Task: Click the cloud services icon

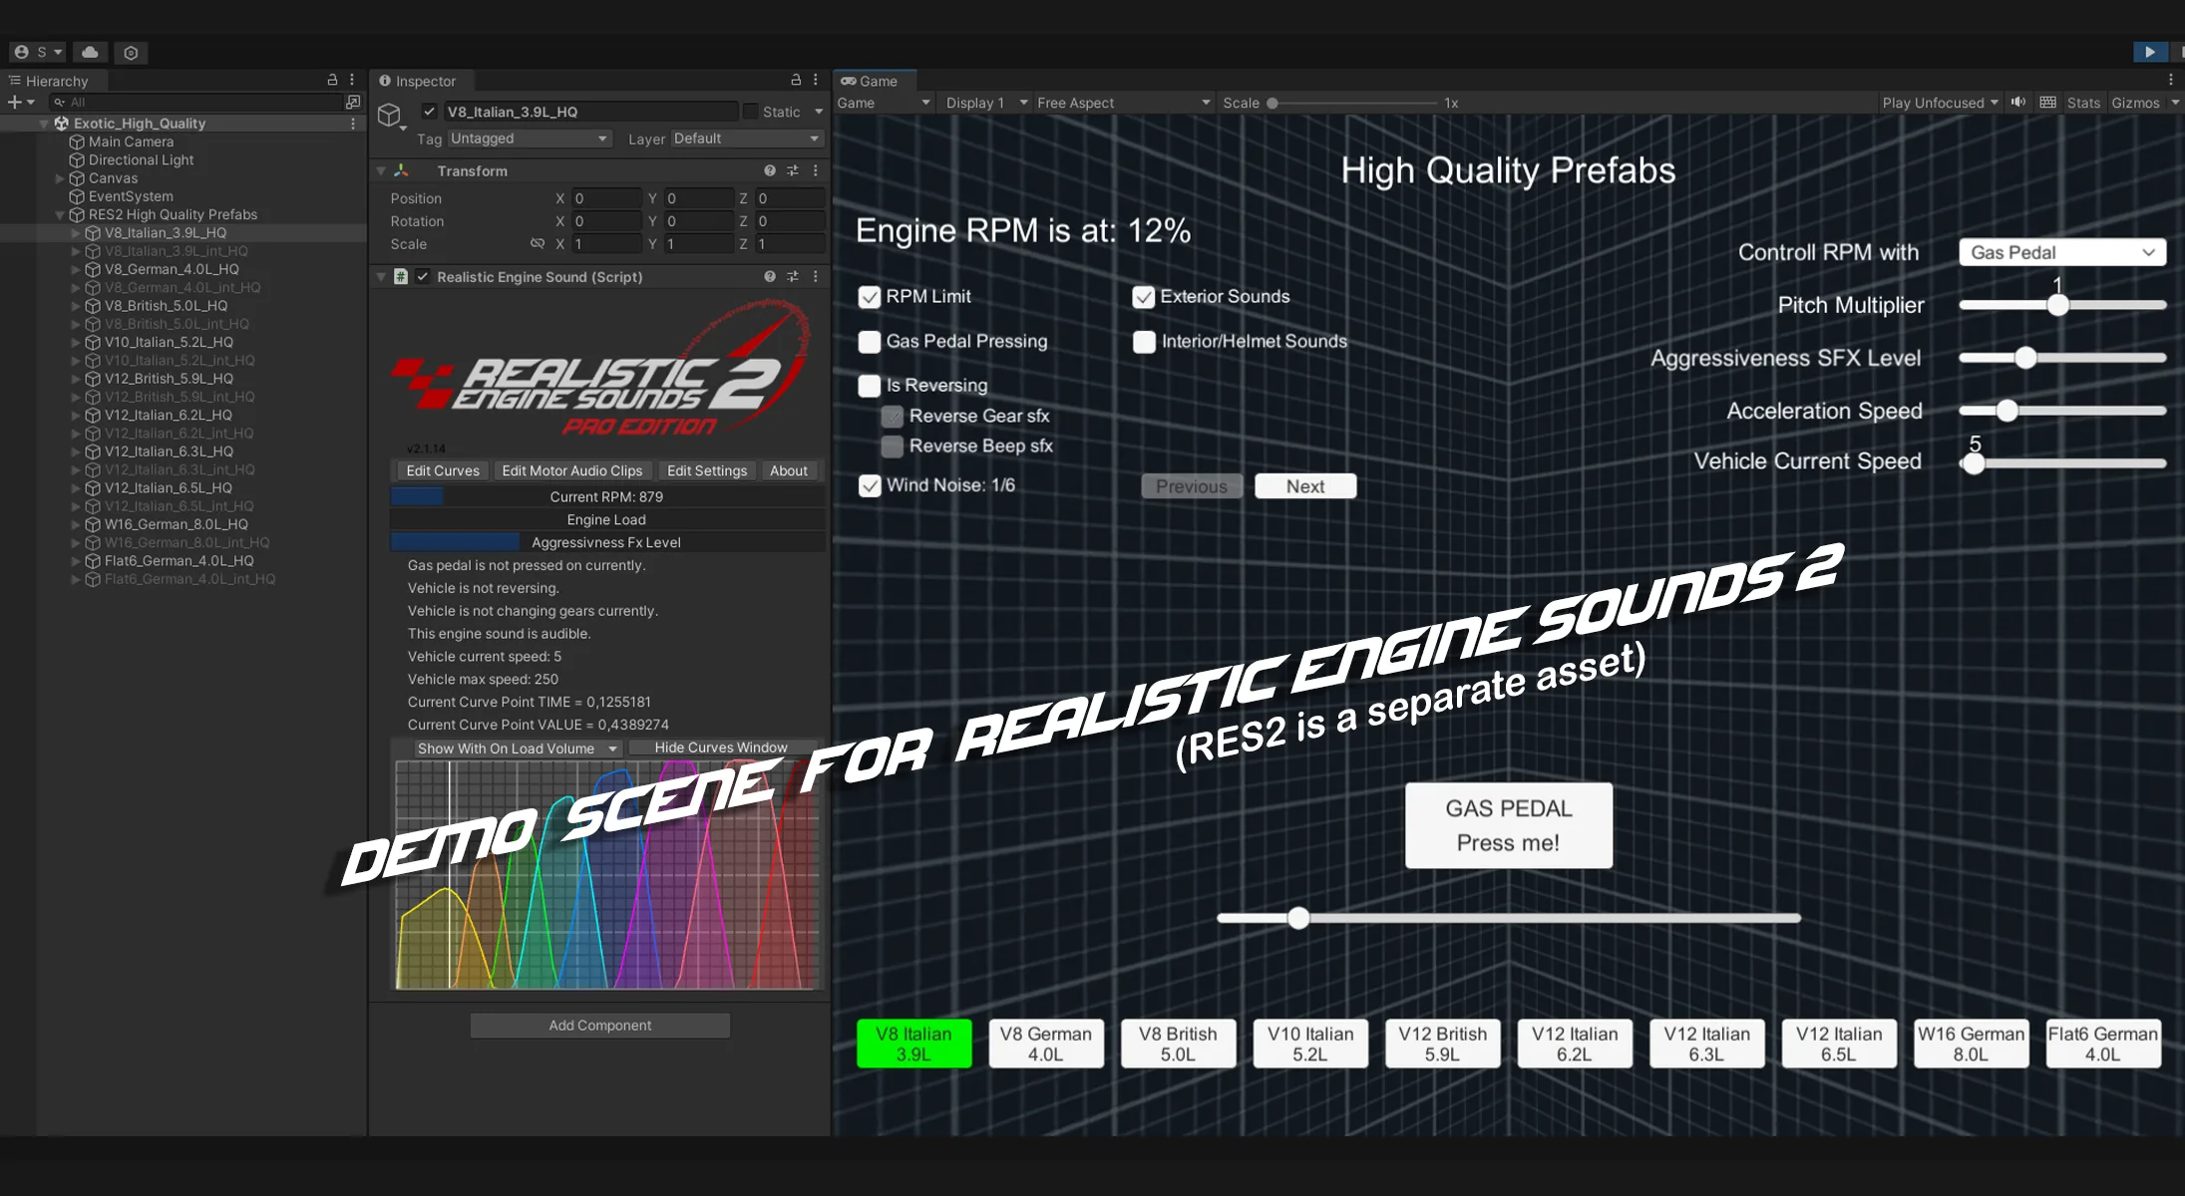Action: [90, 52]
